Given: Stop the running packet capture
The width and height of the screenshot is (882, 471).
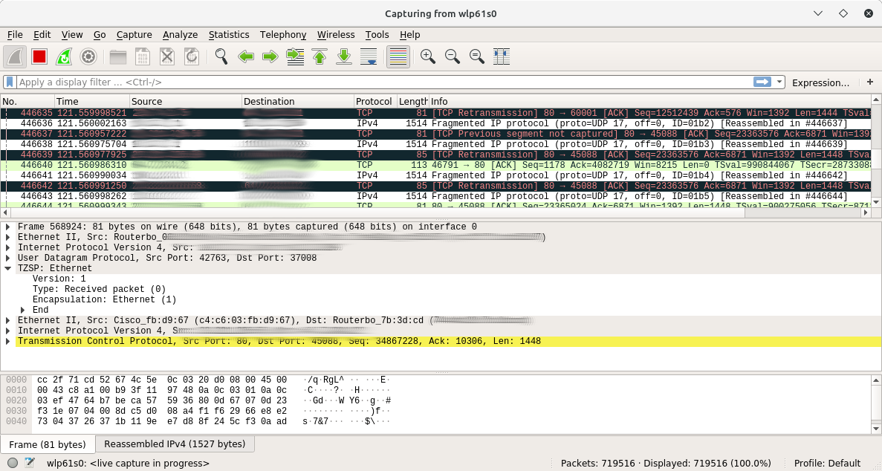Looking at the screenshot, I should click(x=39, y=56).
